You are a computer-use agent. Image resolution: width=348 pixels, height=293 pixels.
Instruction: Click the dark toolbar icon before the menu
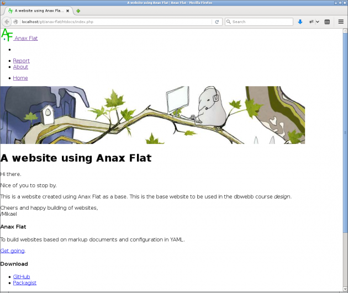point(327,22)
